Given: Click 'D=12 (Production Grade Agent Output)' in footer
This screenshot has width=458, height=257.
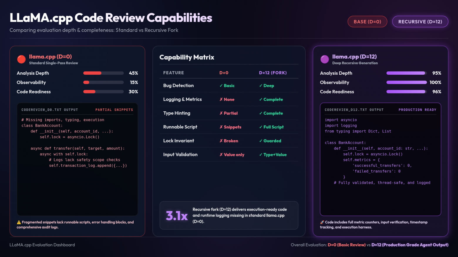Looking at the screenshot, I should 410,245.
